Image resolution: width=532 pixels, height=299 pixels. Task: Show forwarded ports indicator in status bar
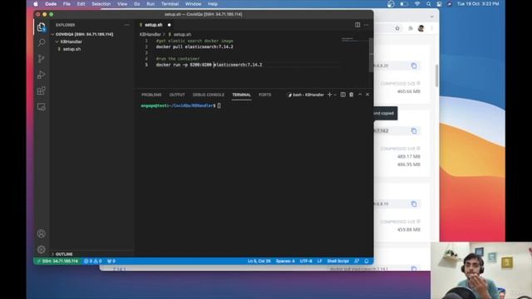pyautogui.click(x=111, y=261)
